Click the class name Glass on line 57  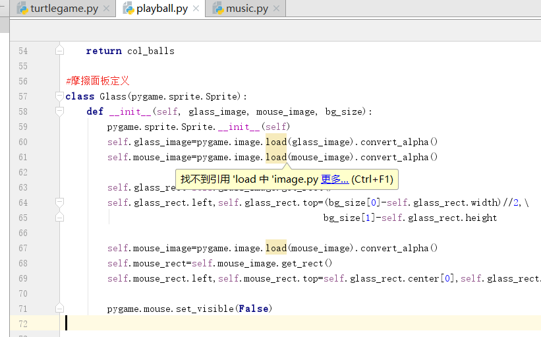(113, 96)
